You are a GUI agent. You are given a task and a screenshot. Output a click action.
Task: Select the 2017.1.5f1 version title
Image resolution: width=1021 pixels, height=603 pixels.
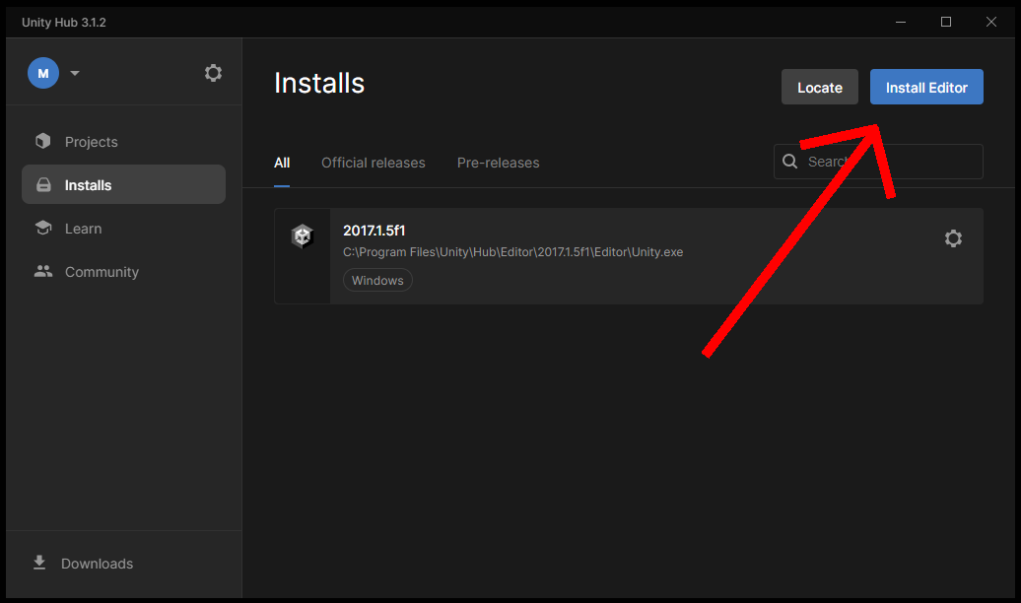pos(374,231)
